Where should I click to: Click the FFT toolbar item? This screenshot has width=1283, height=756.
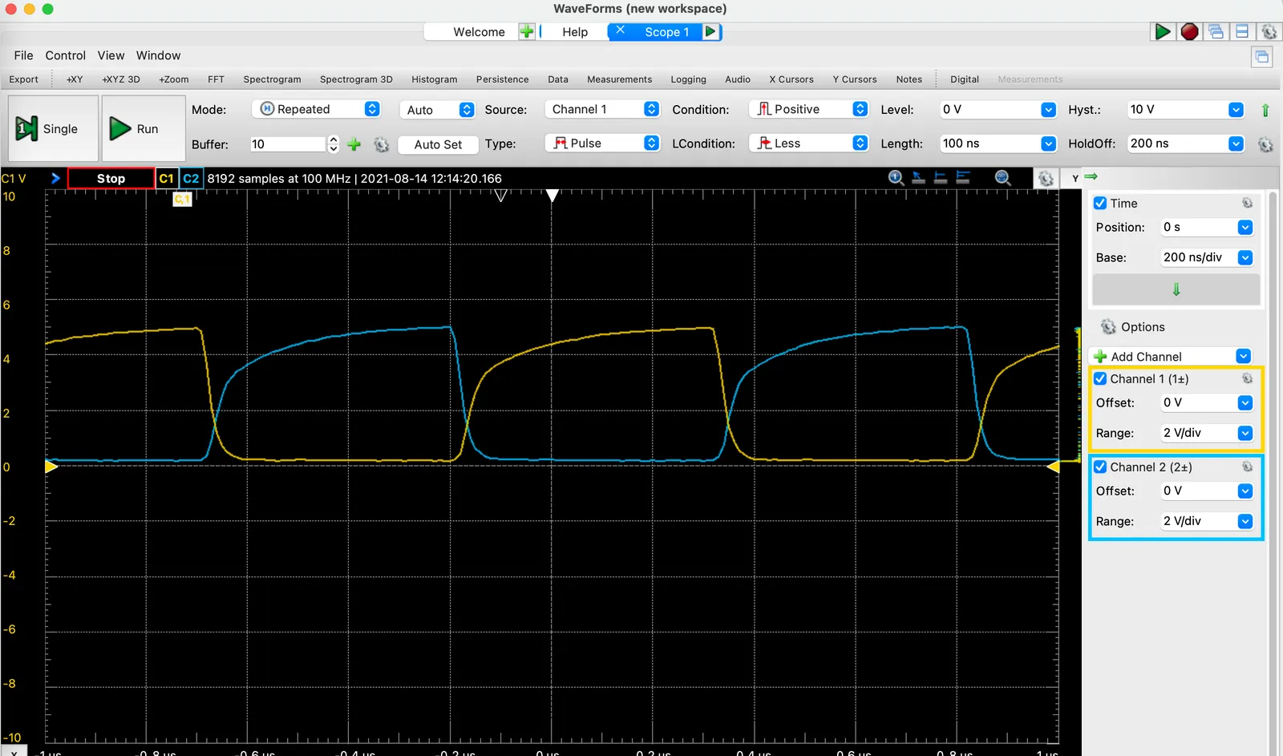click(x=216, y=79)
